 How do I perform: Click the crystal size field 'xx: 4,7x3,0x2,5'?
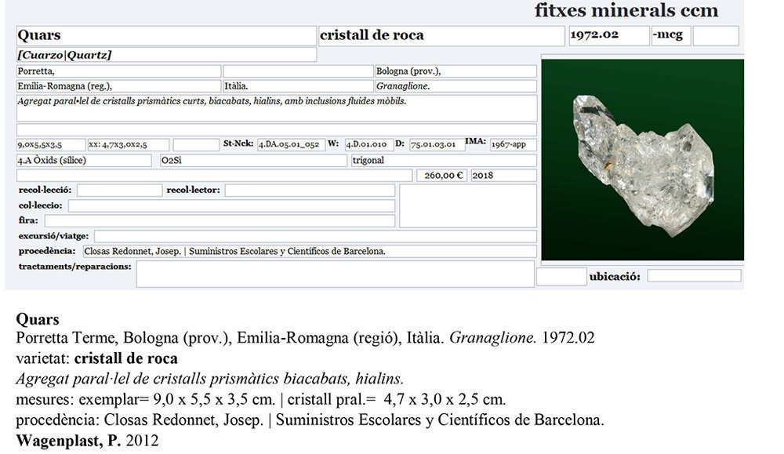pyautogui.click(x=129, y=144)
